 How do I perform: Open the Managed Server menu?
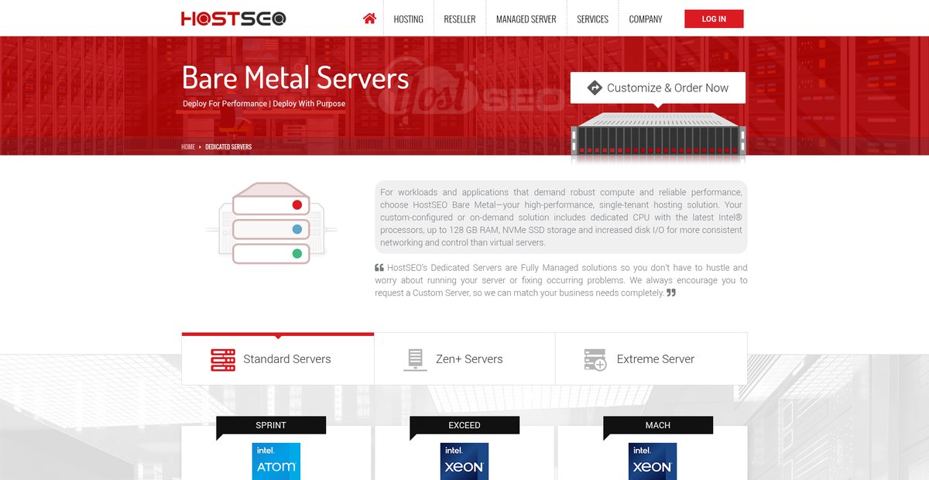(x=526, y=19)
